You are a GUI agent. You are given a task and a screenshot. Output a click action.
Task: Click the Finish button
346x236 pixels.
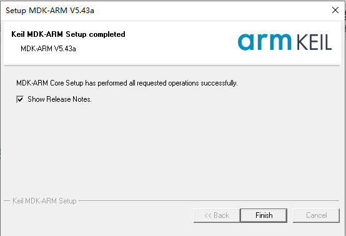[264, 215]
